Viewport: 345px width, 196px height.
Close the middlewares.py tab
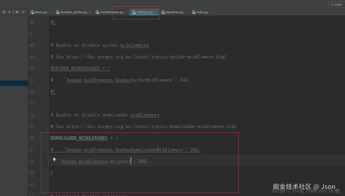pyautogui.click(x=126, y=12)
